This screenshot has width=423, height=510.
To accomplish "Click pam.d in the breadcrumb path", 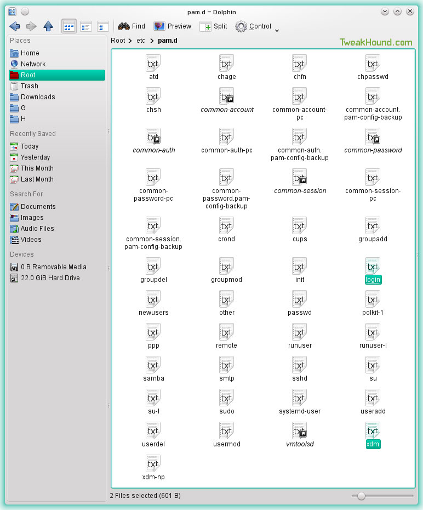I will [168, 41].
